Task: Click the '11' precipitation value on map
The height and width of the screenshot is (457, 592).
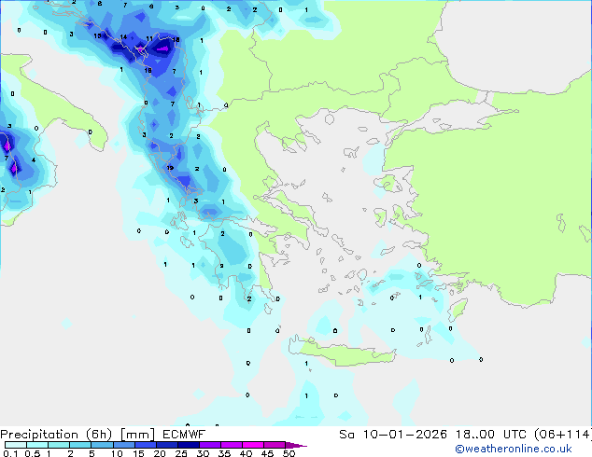Action: (149, 38)
